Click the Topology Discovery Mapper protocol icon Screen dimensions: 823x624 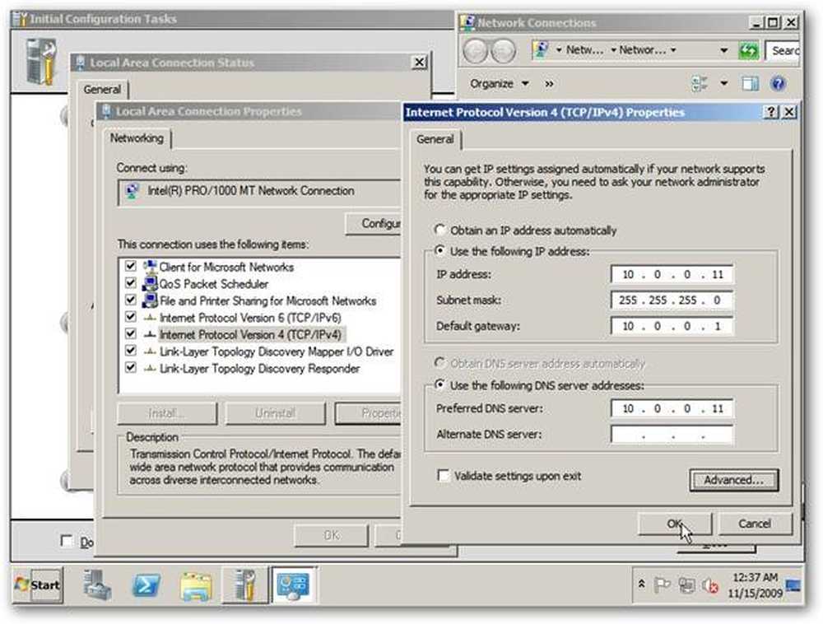[150, 351]
